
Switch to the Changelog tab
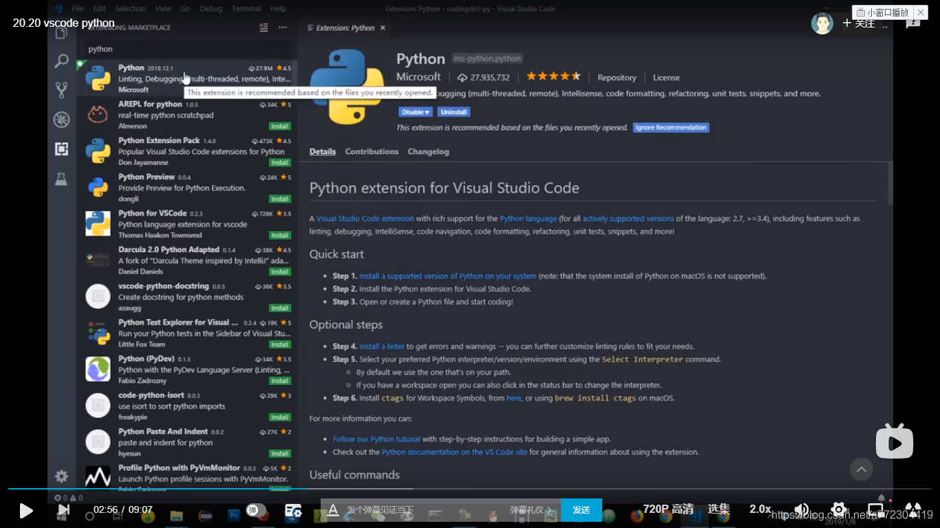[x=428, y=151]
